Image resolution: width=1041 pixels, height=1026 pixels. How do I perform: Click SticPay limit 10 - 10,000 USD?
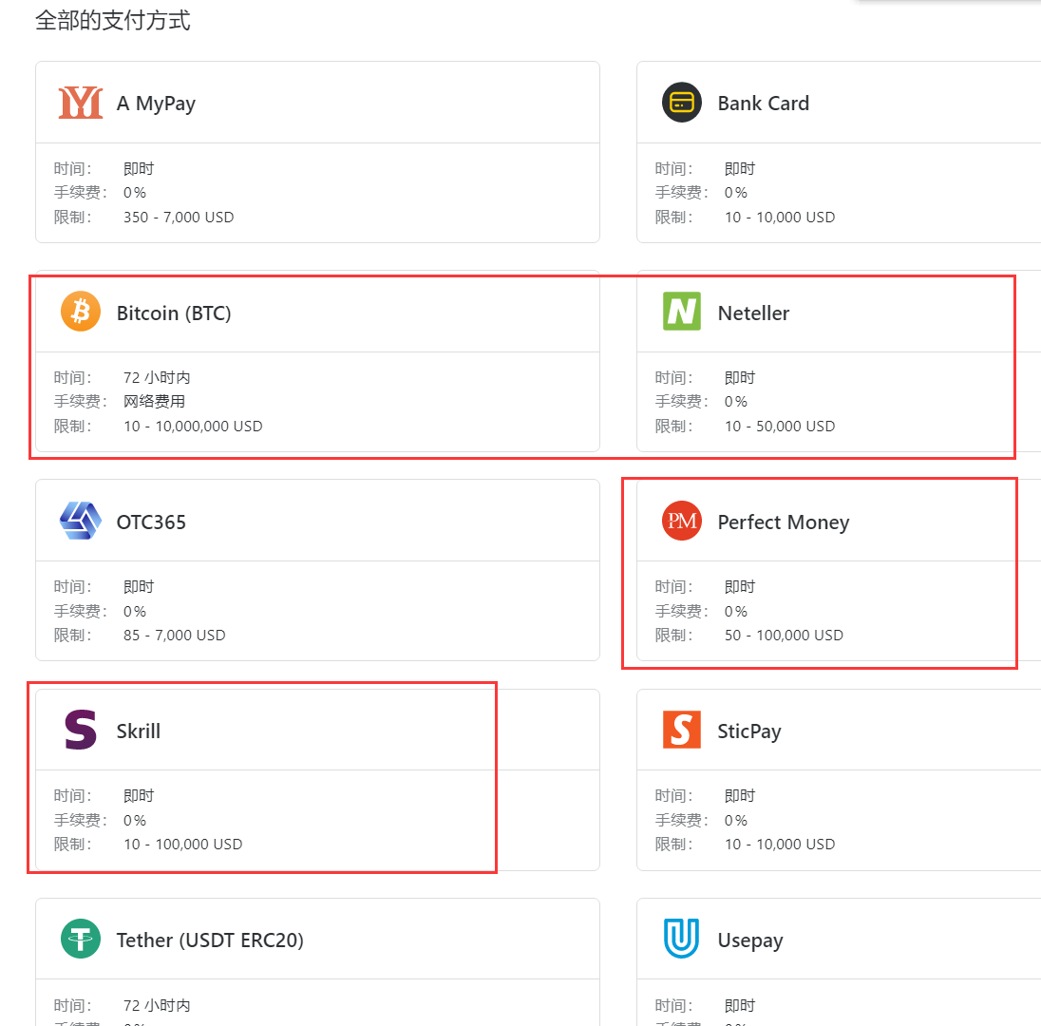tap(780, 845)
